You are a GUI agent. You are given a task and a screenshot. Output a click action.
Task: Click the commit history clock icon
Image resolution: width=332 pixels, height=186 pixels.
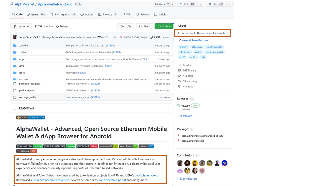pos(151,37)
